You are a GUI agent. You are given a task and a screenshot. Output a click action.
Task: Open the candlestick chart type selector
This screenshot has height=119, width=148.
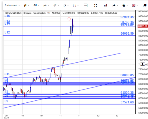(x=27, y=5)
